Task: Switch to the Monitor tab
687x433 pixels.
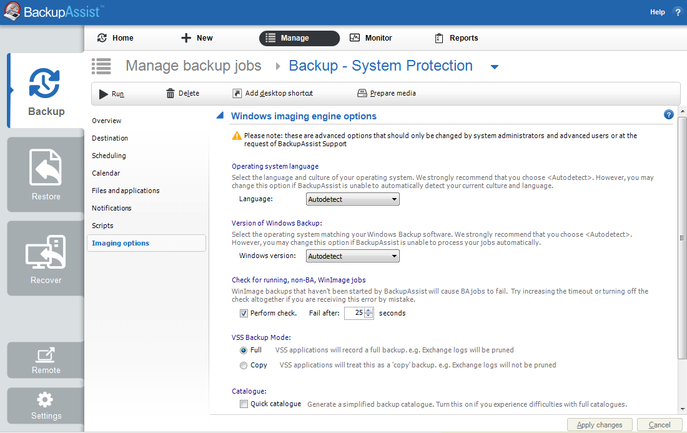Action: (x=371, y=38)
